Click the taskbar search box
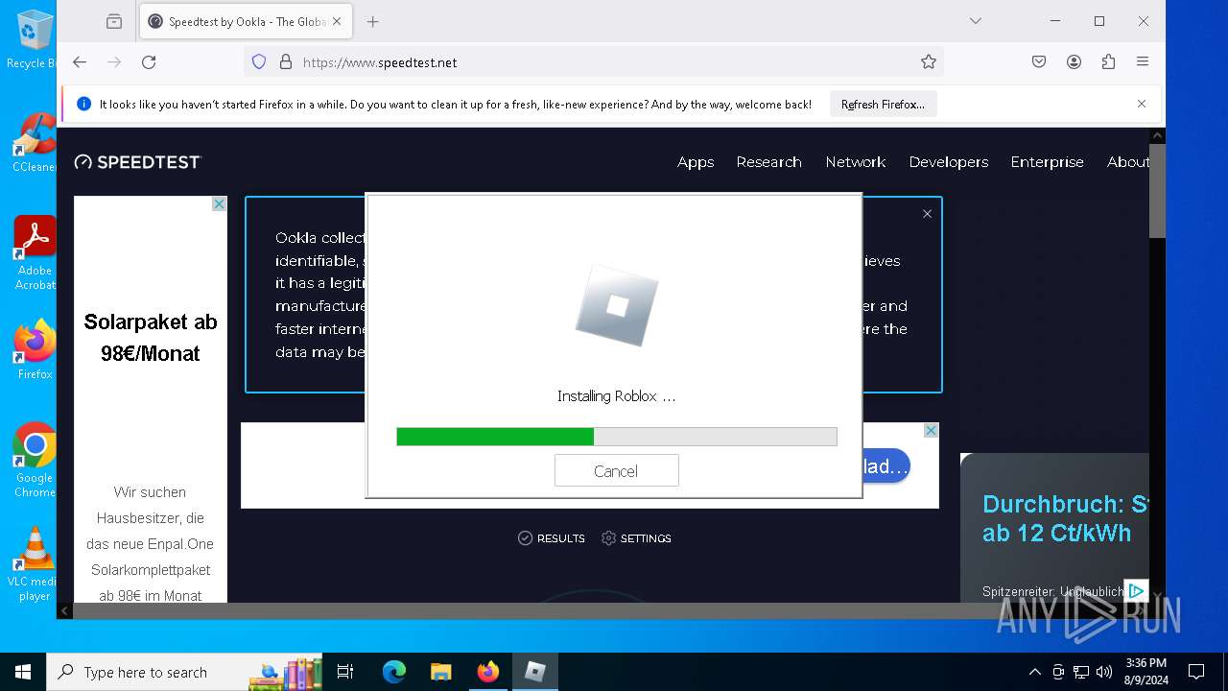The height and width of the screenshot is (691, 1228). pos(186,672)
